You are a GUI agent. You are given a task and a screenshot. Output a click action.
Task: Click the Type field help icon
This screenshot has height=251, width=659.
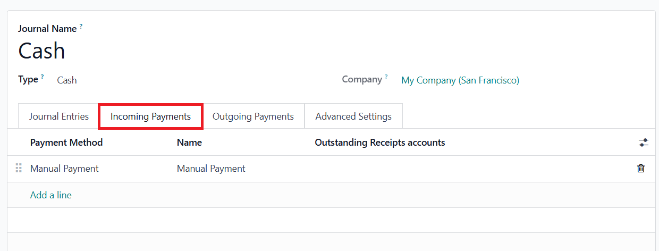(42, 77)
